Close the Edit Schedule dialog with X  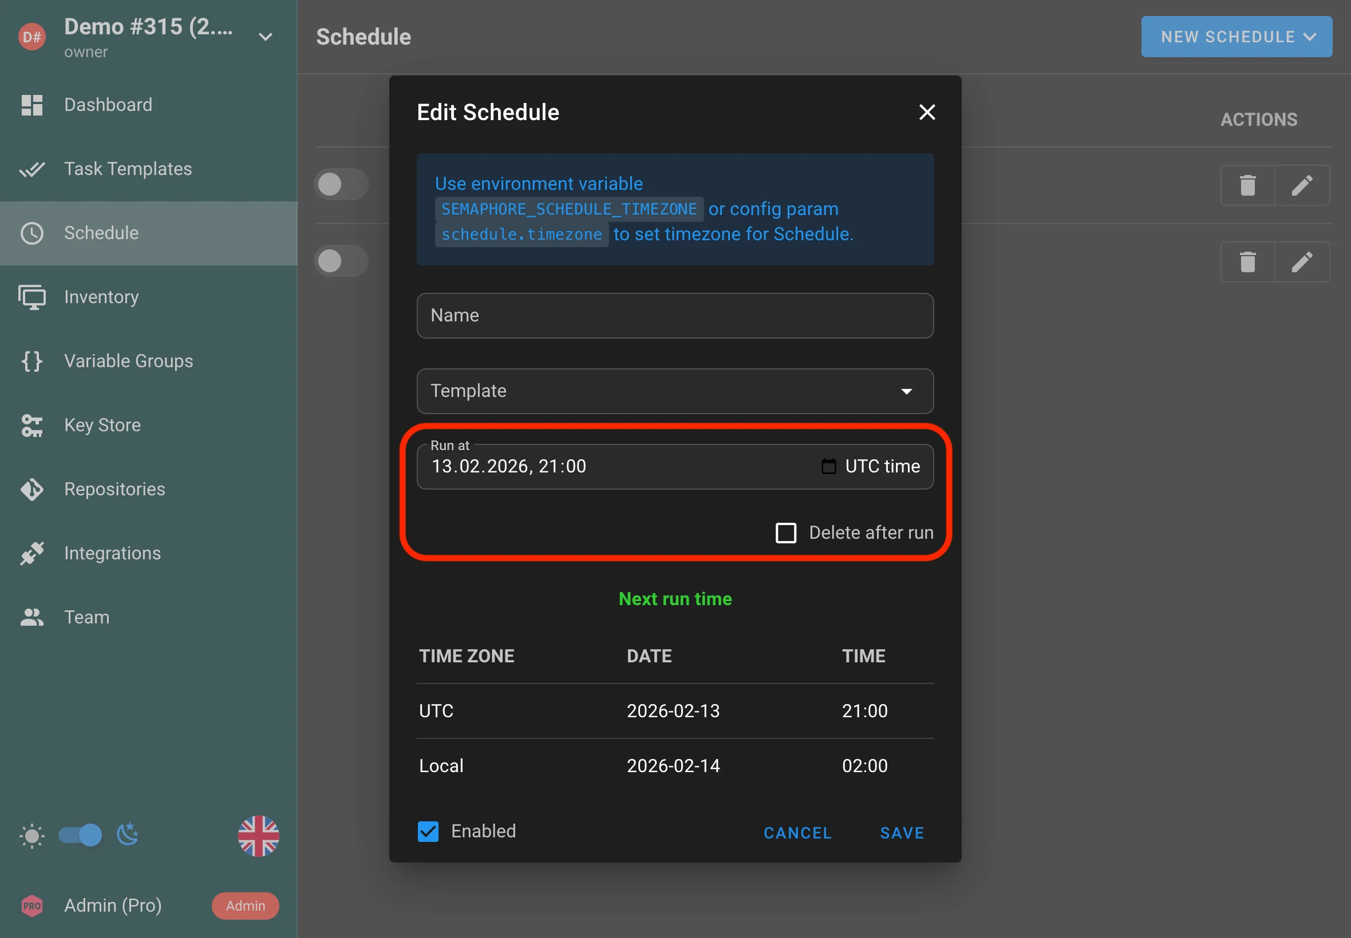coord(926,112)
